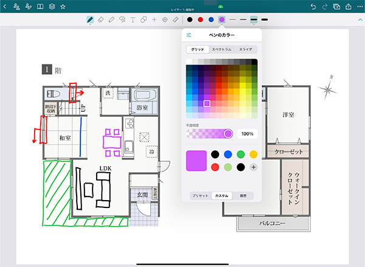Tap the star favorite icon
The width and height of the screenshot is (365, 267).
tap(63, 7)
